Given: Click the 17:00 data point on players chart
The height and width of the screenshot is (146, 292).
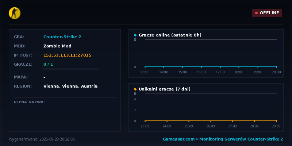Looking at the screenshot, I should pyautogui.click(x=220, y=67).
